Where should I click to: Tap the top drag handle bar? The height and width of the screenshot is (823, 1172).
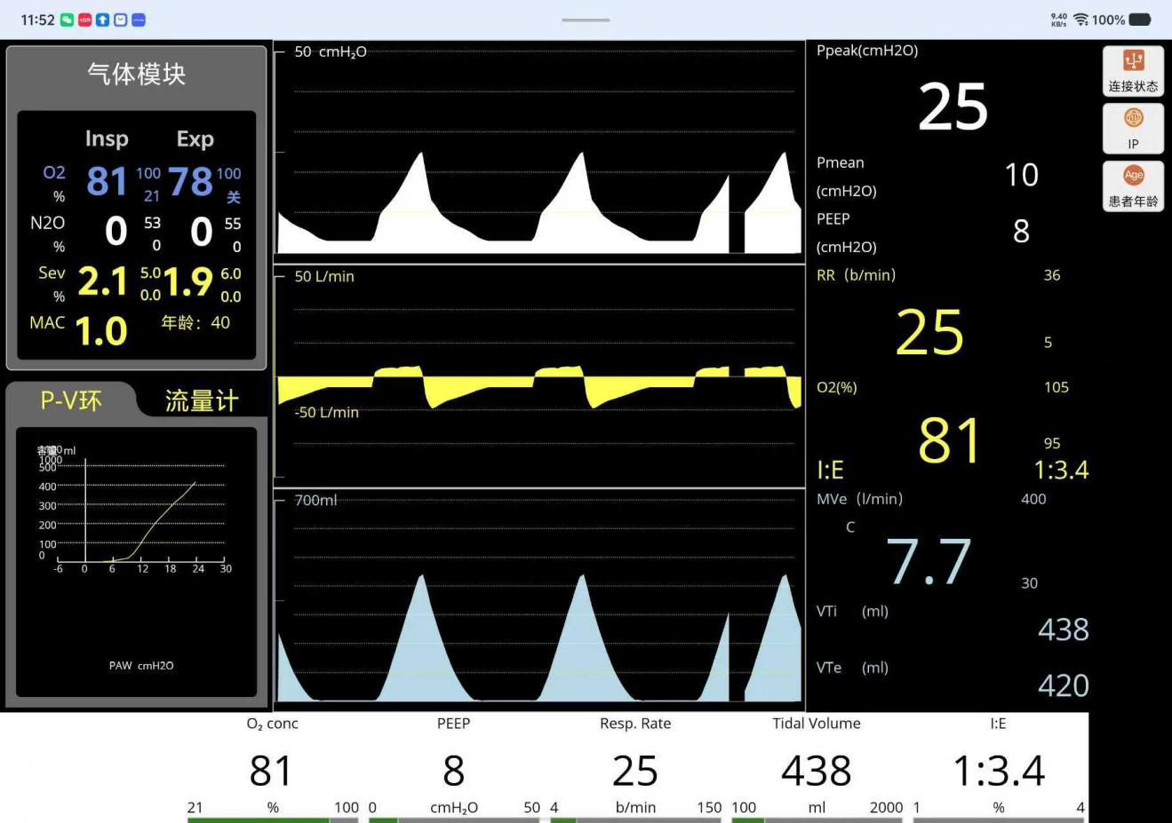point(586,20)
